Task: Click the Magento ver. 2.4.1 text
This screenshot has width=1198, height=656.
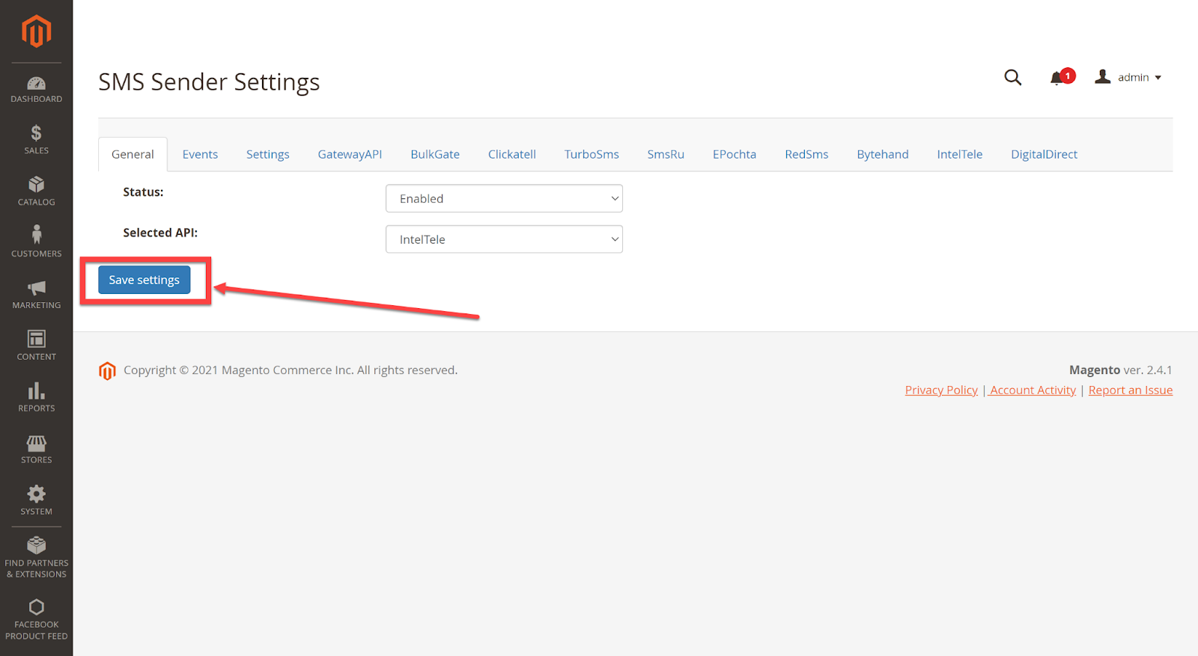Action: tap(1121, 370)
